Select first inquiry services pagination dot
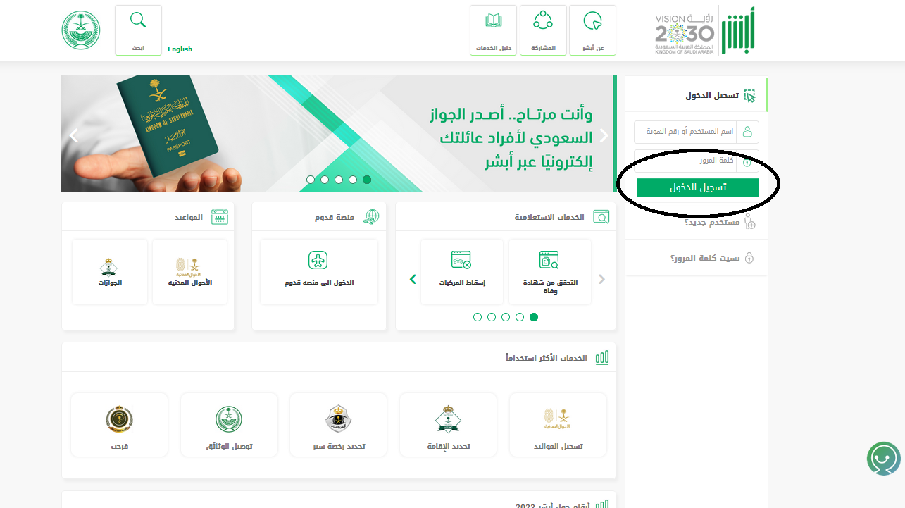Screen dimensions: 905x508 478,317
